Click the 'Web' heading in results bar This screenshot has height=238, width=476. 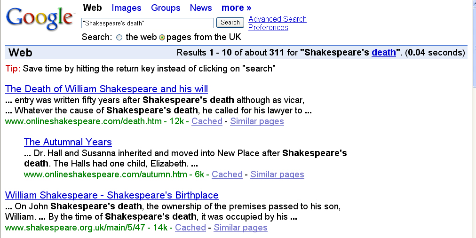tap(20, 53)
